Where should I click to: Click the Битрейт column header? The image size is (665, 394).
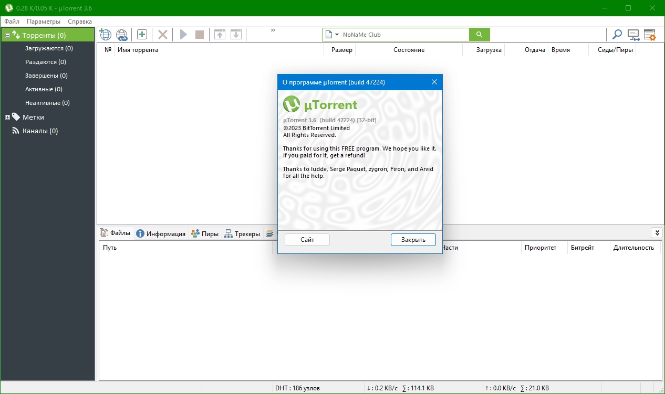pos(588,248)
